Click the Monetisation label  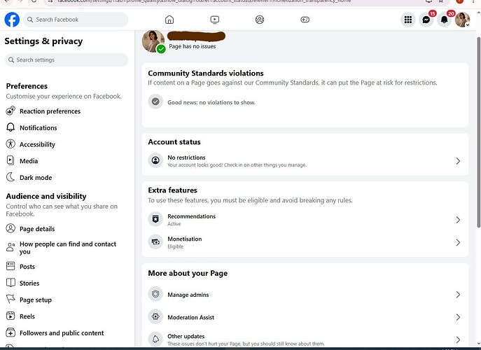[185, 239]
